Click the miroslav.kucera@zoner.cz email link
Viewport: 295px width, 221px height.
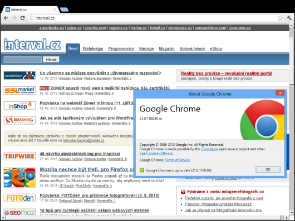(83, 140)
